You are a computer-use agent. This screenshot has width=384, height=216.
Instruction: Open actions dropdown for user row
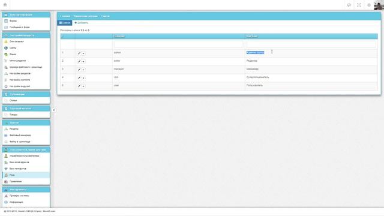coord(83,86)
